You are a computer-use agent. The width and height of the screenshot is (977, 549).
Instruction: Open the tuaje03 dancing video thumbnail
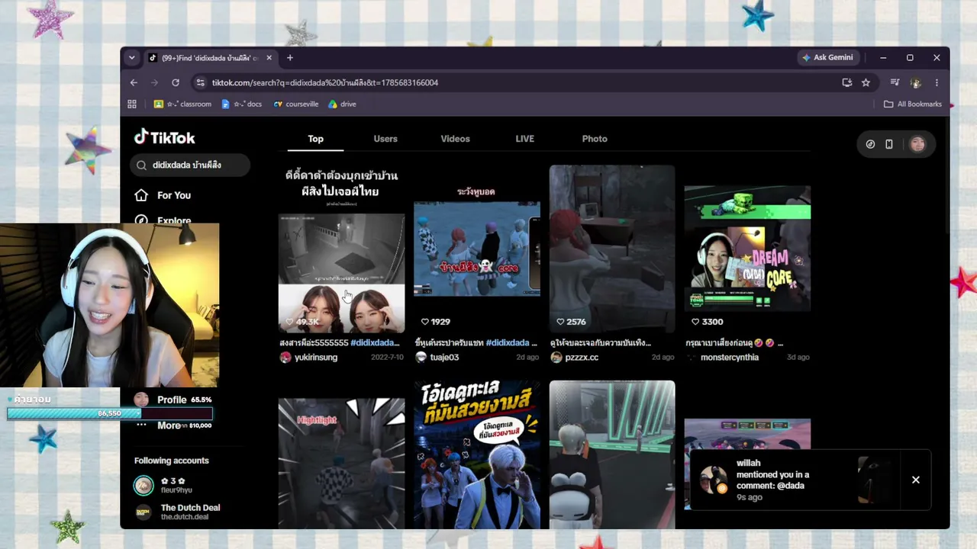tap(477, 249)
